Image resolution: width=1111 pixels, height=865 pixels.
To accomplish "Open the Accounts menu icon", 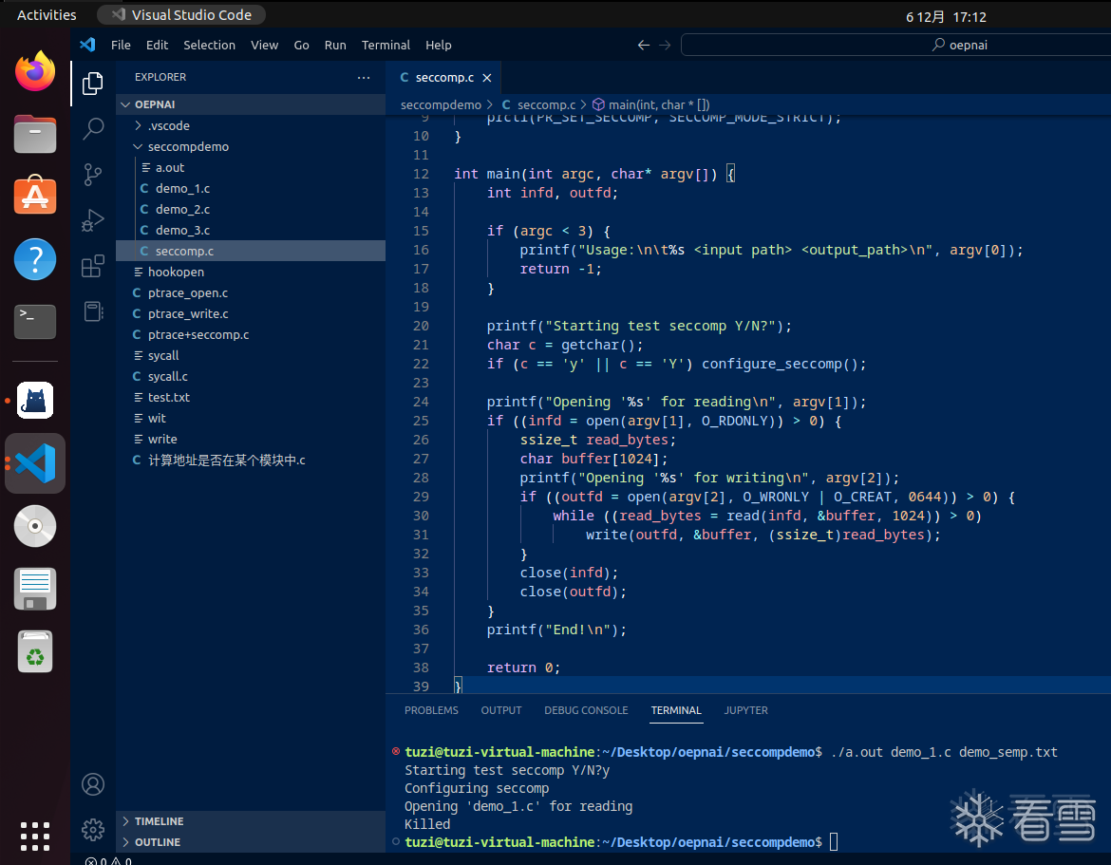I will 93,784.
